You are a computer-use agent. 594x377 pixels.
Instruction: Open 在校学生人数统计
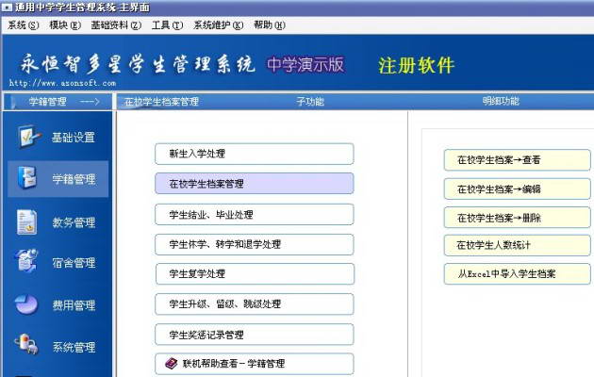517,245
